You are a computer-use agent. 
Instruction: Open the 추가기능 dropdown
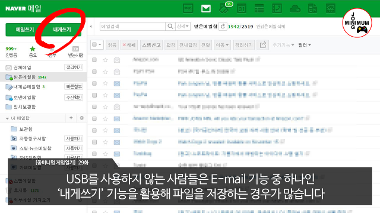[x=283, y=45]
